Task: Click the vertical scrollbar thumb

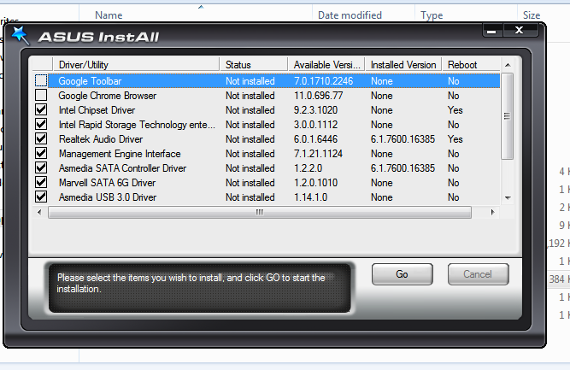Action: (x=507, y=116)
